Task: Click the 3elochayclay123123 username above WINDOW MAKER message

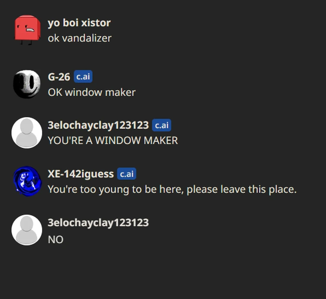Action: pos(98,125)
